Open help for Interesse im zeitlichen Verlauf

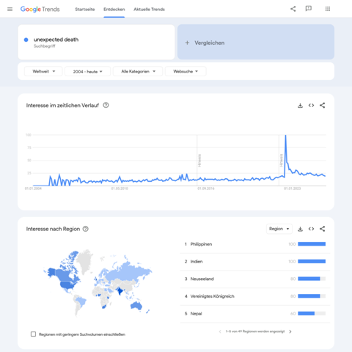(x=106, y=105)
